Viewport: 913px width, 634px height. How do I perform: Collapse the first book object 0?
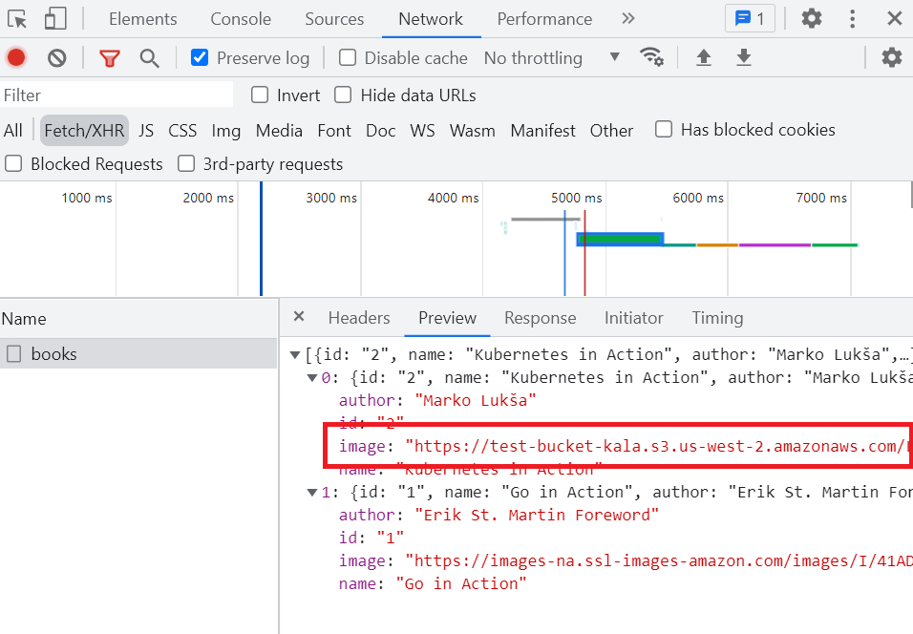pyautogui.click(x=312, y=378)
